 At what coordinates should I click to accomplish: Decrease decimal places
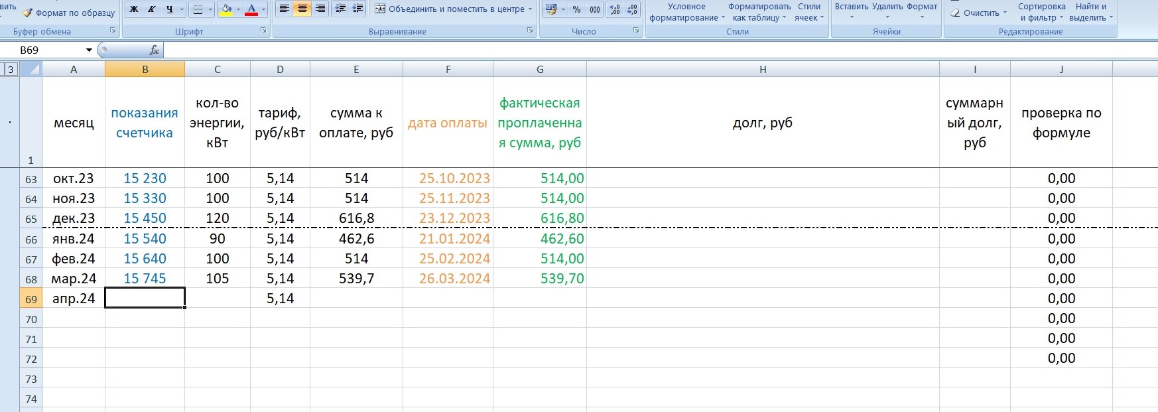[x=632, y=9]
